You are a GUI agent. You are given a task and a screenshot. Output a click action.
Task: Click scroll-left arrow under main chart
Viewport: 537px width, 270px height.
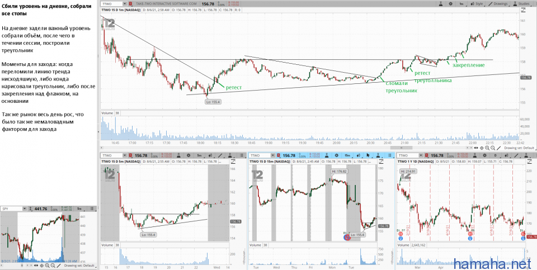point(468,148)
